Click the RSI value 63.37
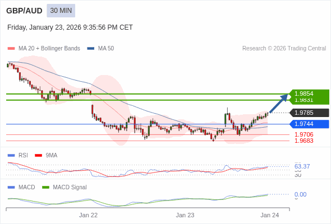Viewport: 331px width, 224px height. click(302, 166)
